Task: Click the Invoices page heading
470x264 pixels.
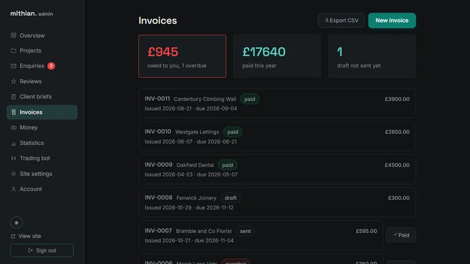Action: tap(158, 21)
